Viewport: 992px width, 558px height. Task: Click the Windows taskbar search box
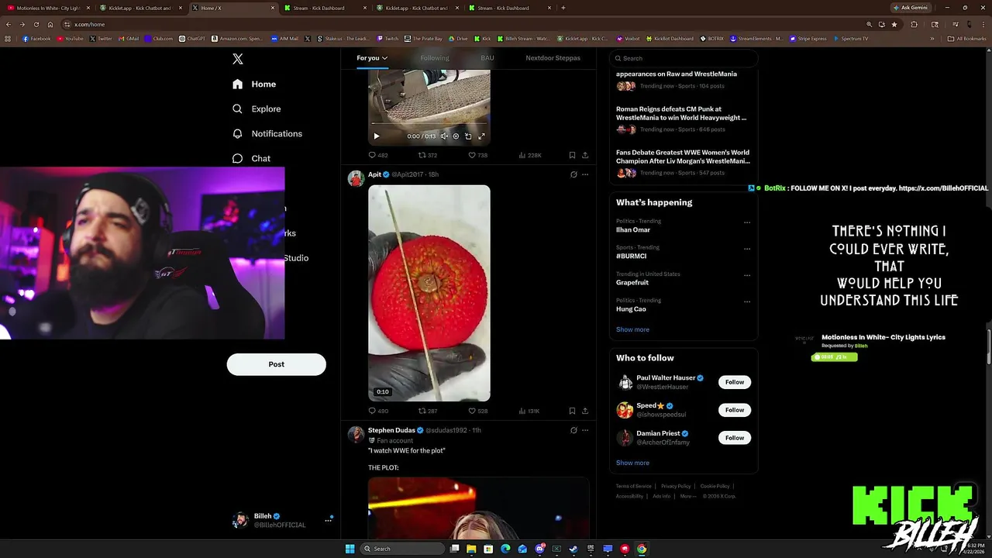click(x=401, y=549)
